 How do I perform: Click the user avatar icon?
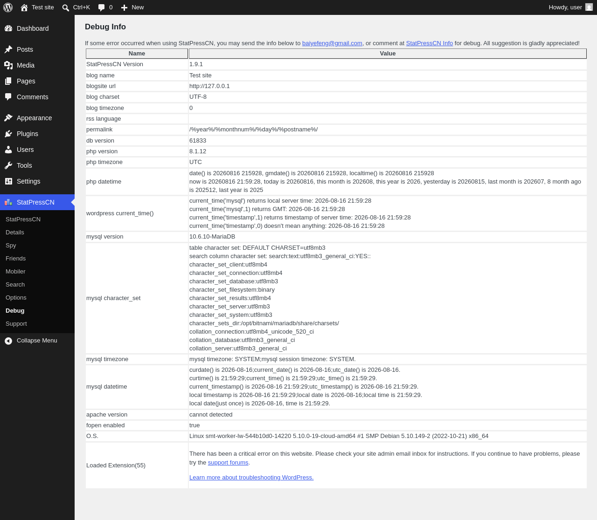coord(589,7)
